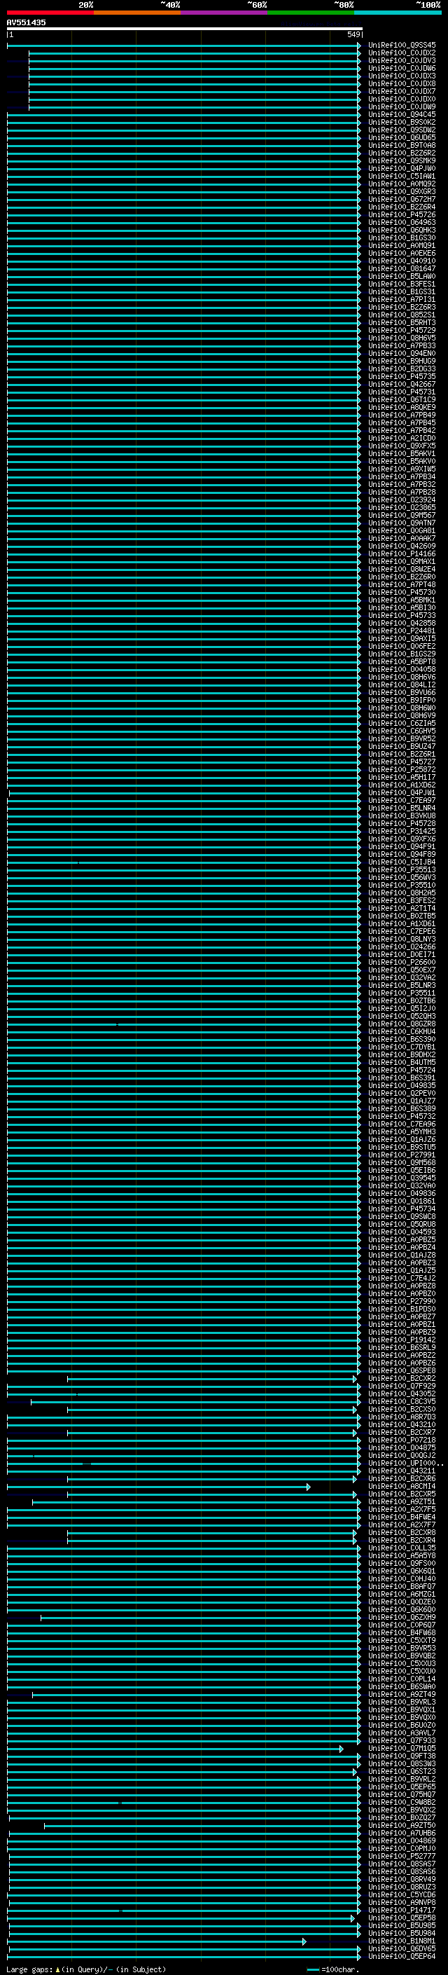Select label UniRef100_B5RHT3

402,323
